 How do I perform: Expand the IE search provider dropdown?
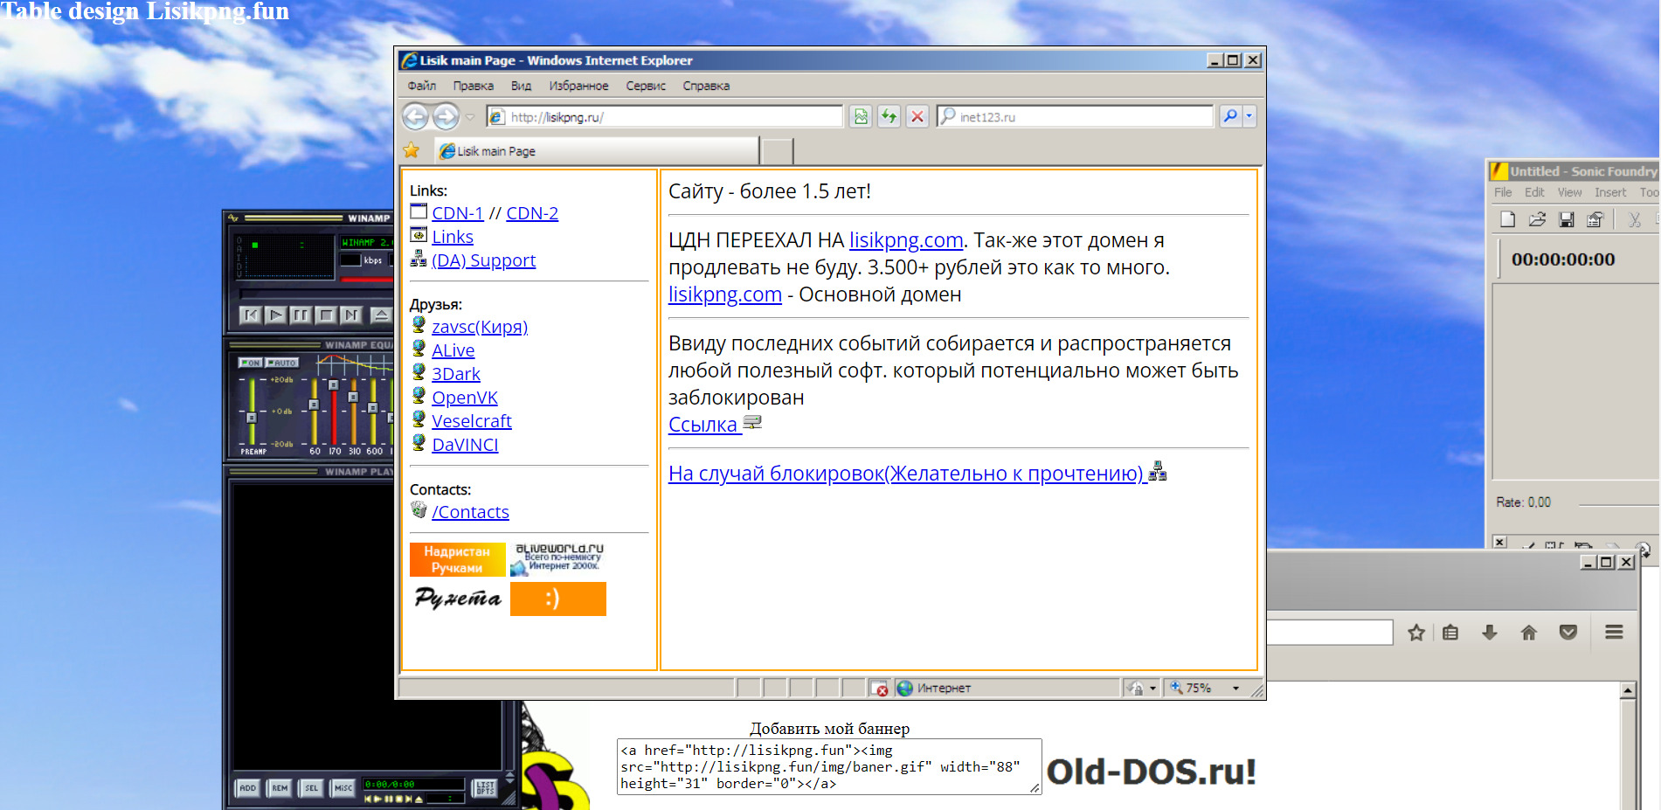pyautogui.click(x=1249, y=115)
